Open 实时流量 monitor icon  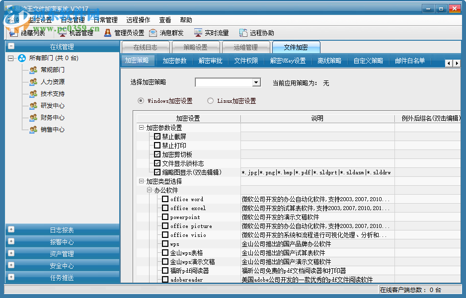198,33
